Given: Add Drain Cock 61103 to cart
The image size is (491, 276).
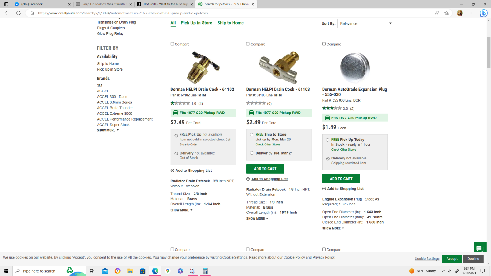Looking at the screenshot, I should pyautogui.click(x=265, y=169).
